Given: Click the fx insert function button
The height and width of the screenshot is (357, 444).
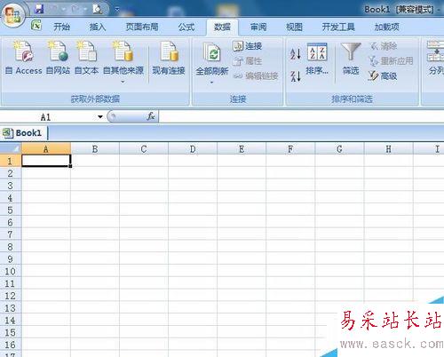Looking at the screenshot, I should pos(151,116).
